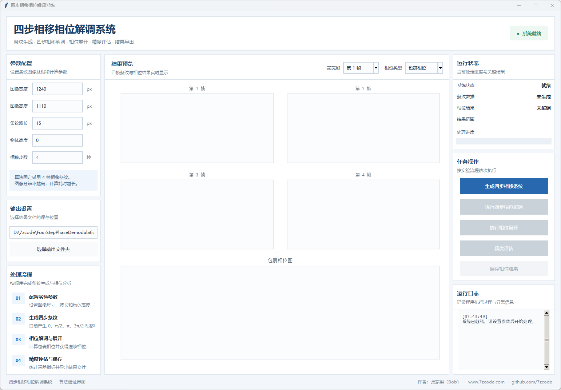This screenshot has width=561, height=390.
Task: Click the log message 系统已就绪
Action: (x=498, y=322)
